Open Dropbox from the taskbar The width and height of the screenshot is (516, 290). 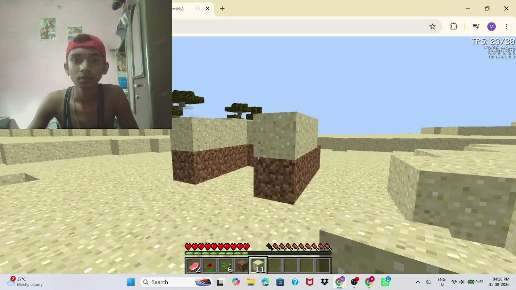325,282
